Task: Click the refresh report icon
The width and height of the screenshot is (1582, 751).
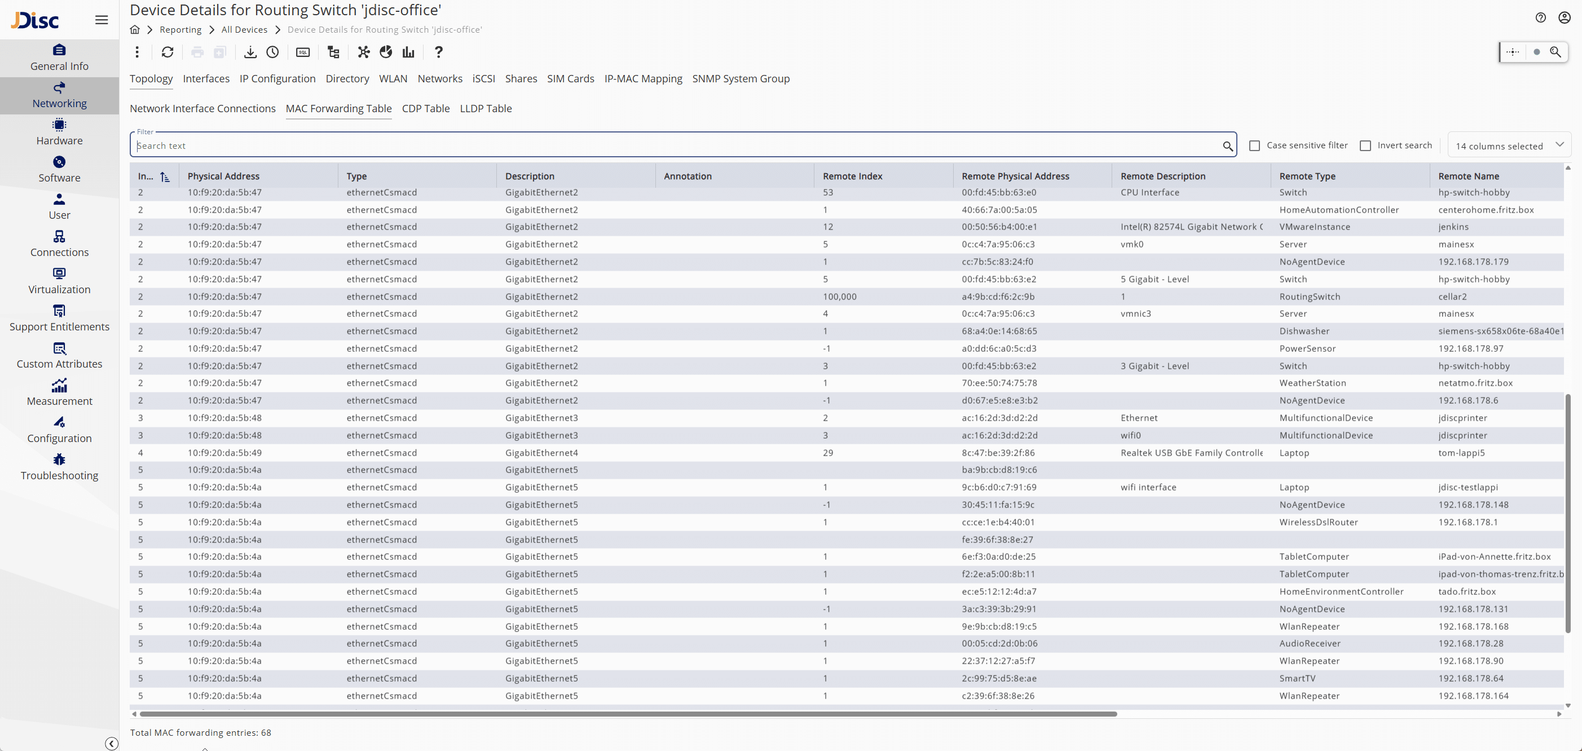Action: (x=167, y=52)
